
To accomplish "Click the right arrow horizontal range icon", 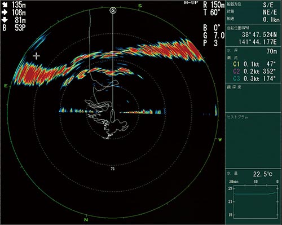I will tap(5, 12).
